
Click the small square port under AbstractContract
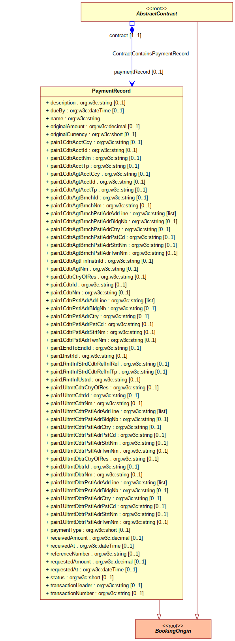[x=132, y=24]
